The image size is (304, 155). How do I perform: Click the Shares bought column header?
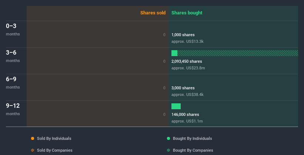pos(187,13)
